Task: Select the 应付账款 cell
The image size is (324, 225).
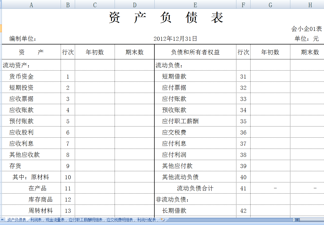Action: (x=195, y=99)
